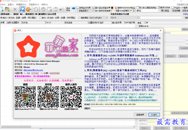The width and height of the screenshot is (188, 130).
Task: Toggle 显示签名校验结果 checkbox
Action: pos(94,8)
